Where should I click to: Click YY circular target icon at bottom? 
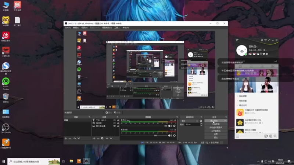coord(270,136)
